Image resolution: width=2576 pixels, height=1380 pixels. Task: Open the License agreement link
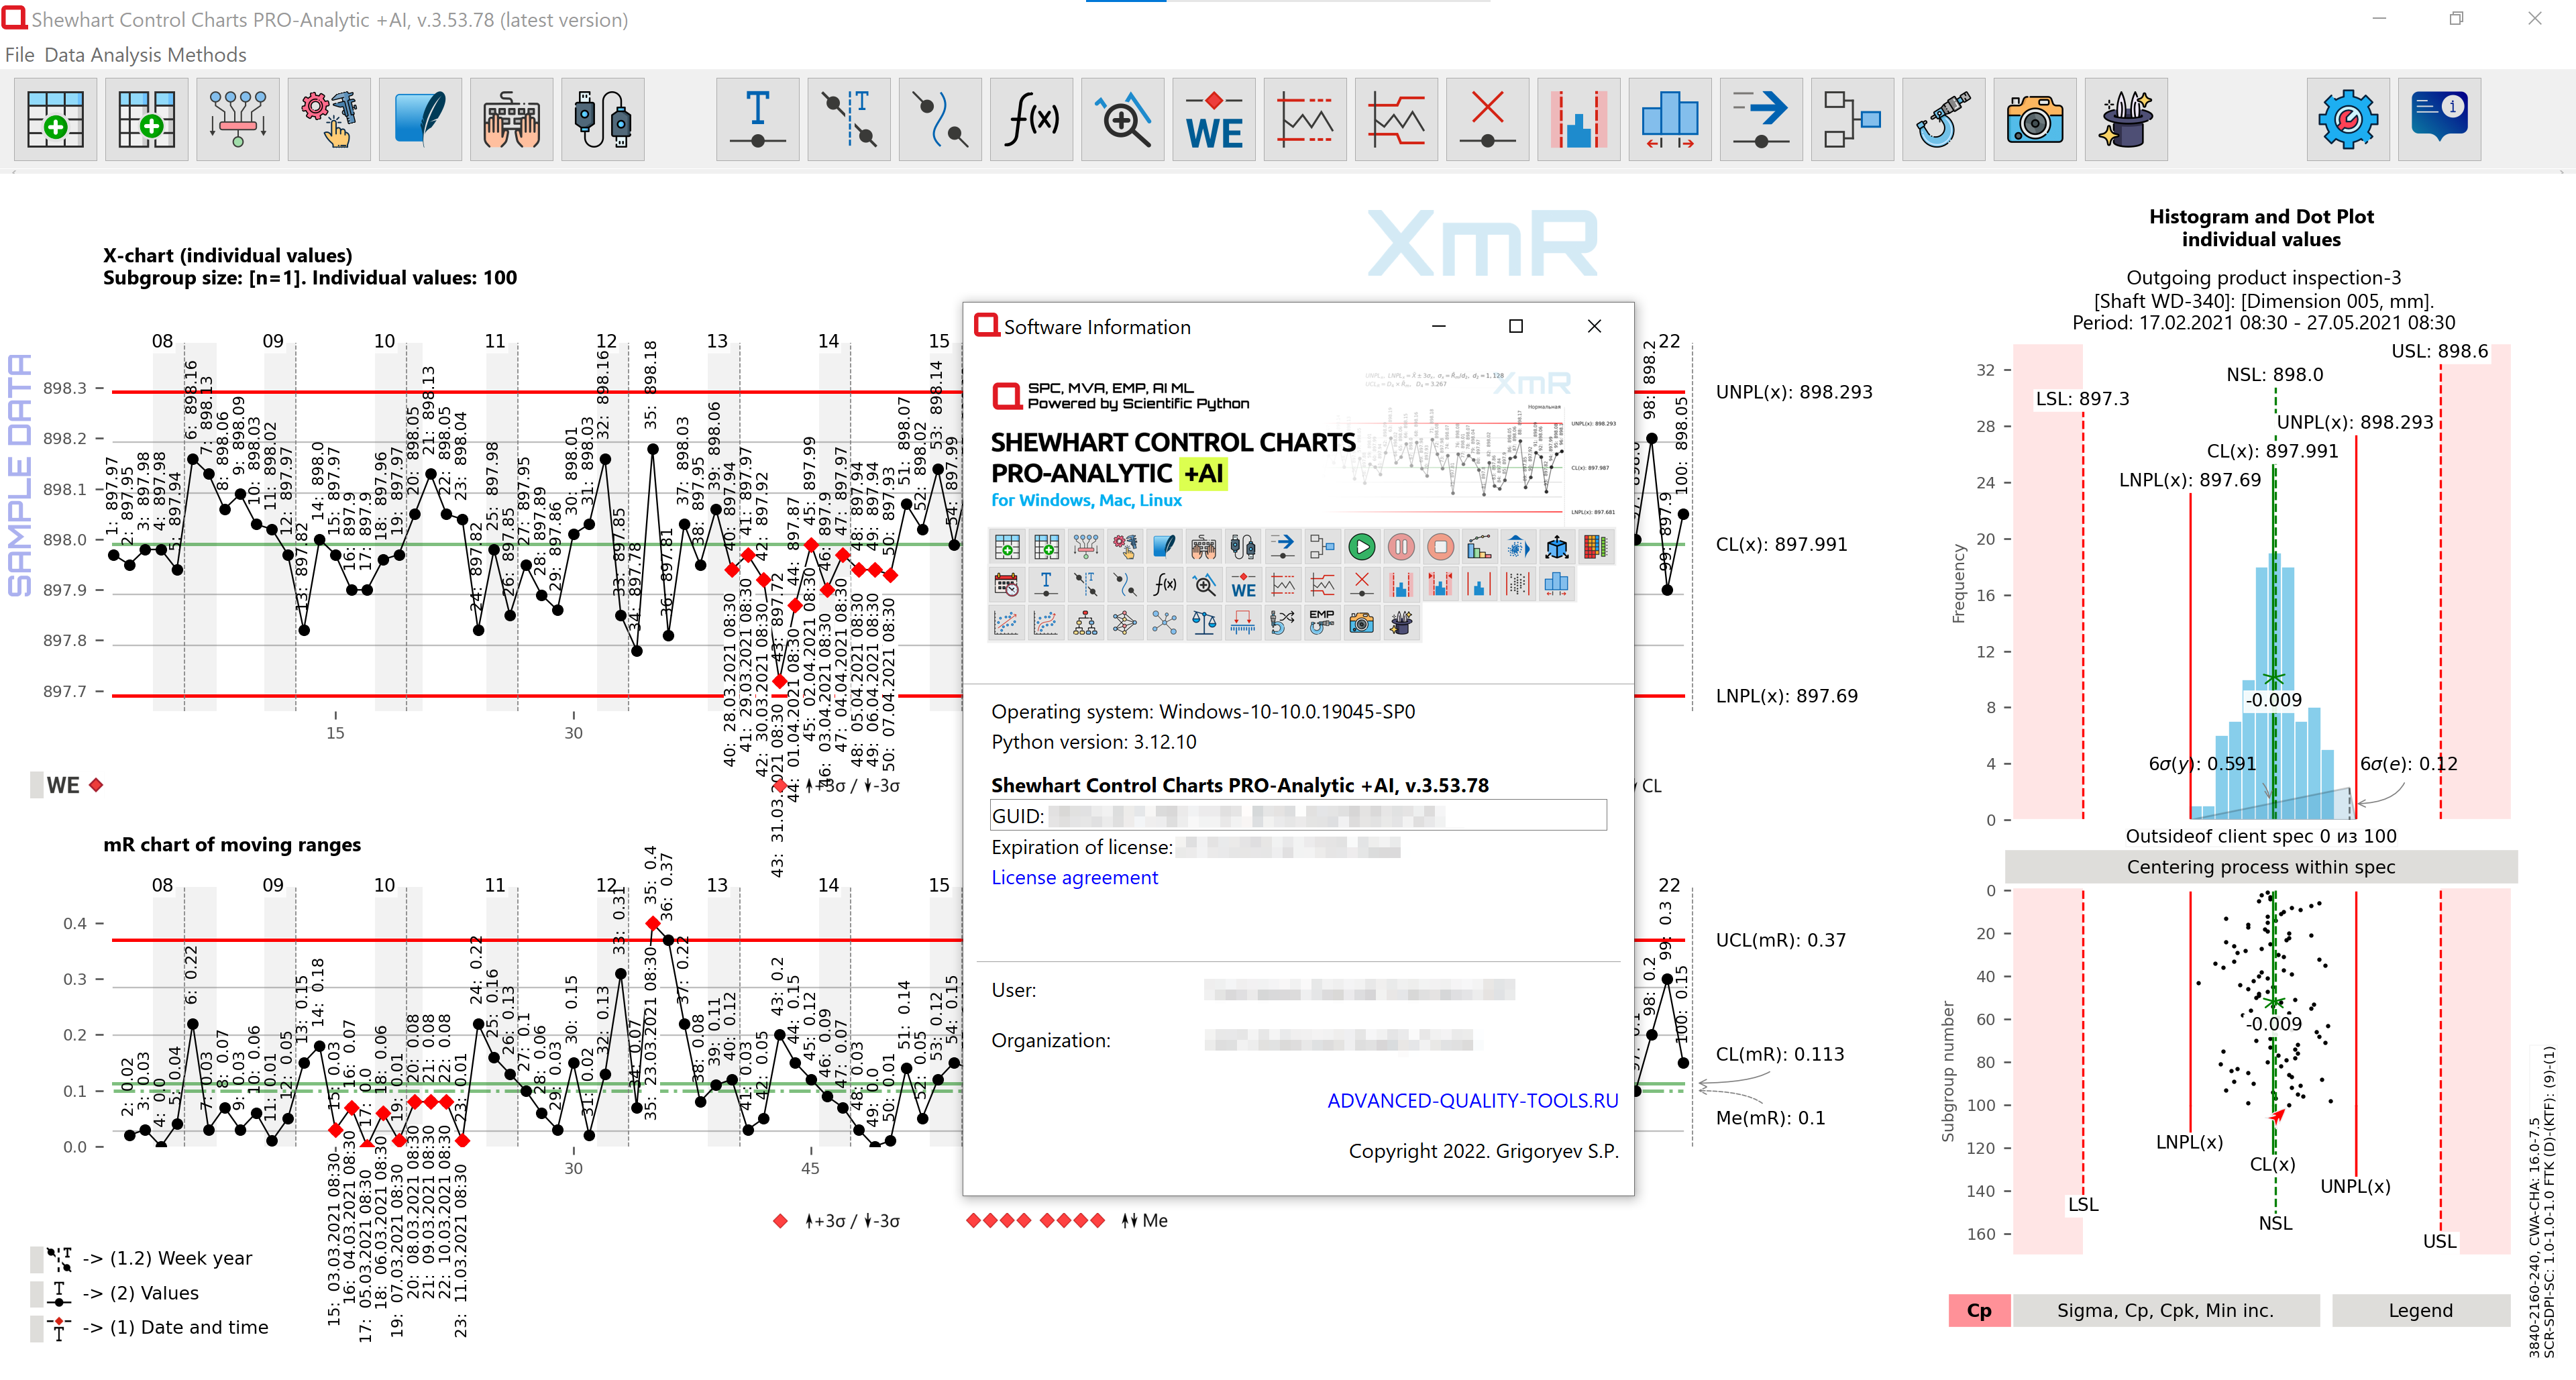click(x=1074, y=877)
